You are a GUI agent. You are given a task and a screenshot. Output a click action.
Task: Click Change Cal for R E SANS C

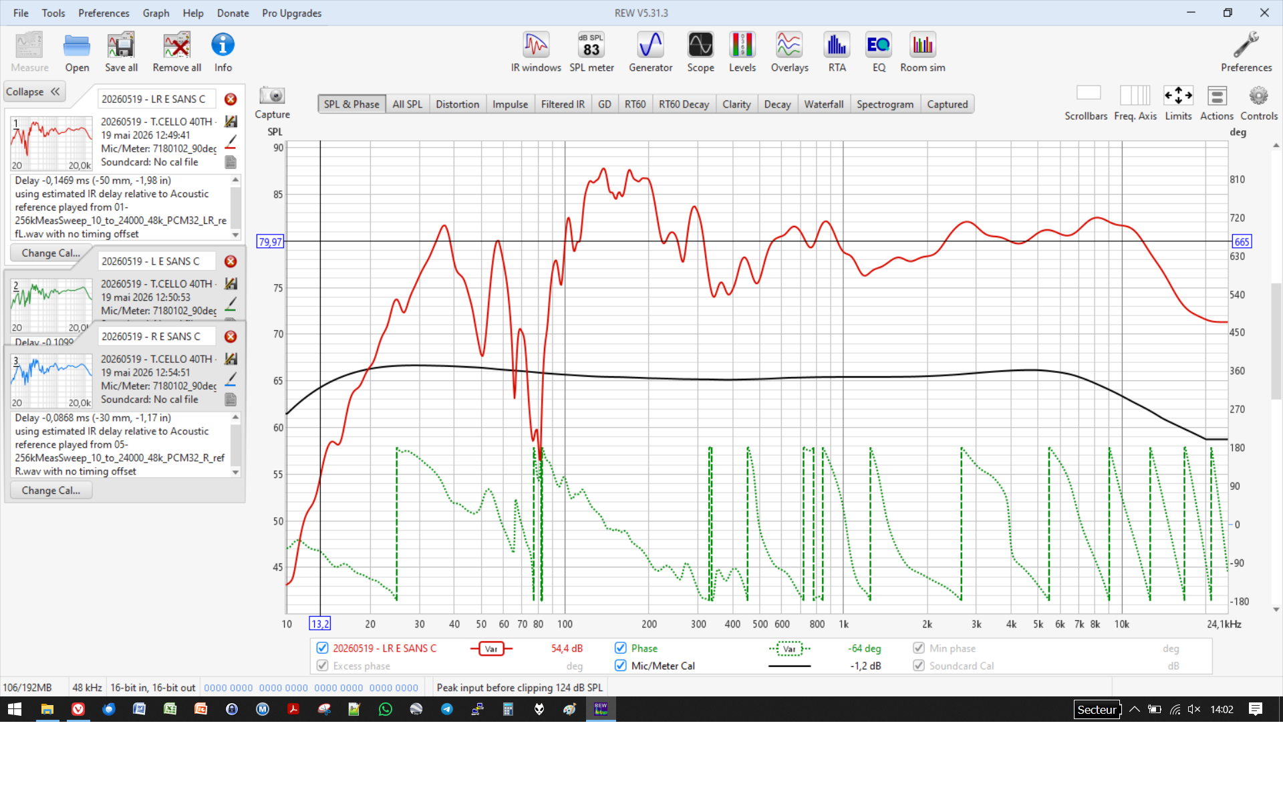tap(51, 491)
